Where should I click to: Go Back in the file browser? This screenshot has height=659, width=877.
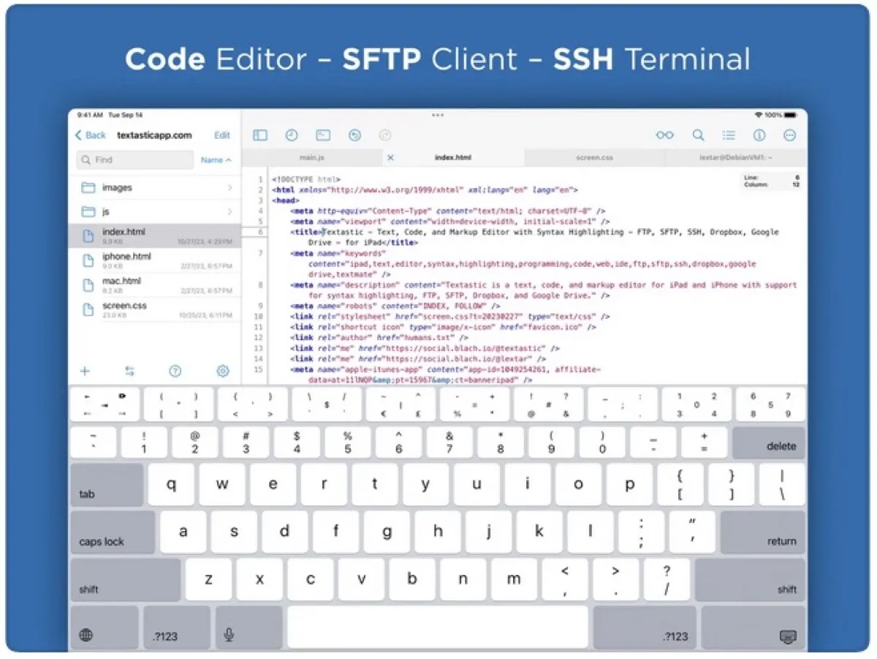tap(91, 135)
